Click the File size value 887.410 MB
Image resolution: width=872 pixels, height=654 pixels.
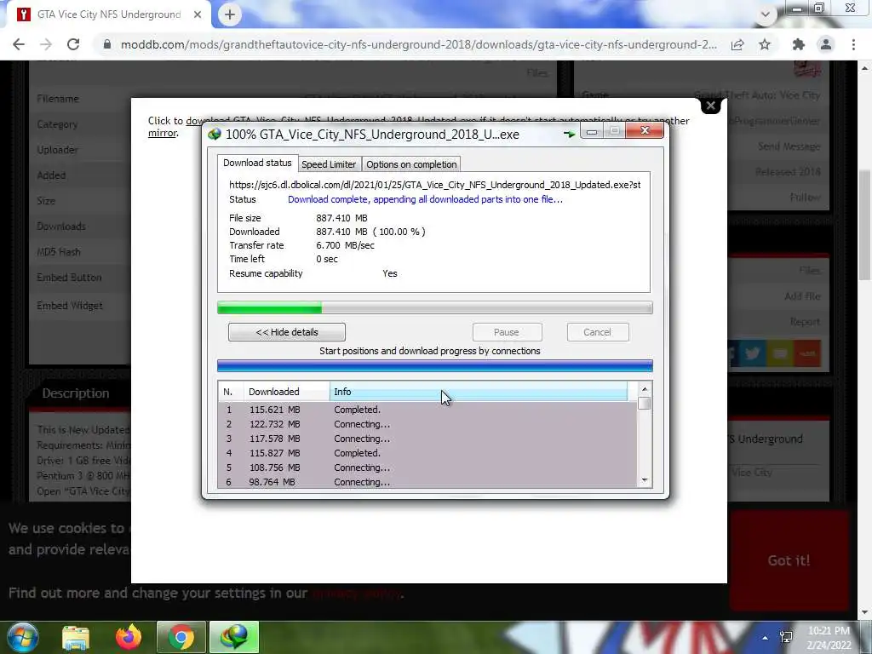click(341, 218)
